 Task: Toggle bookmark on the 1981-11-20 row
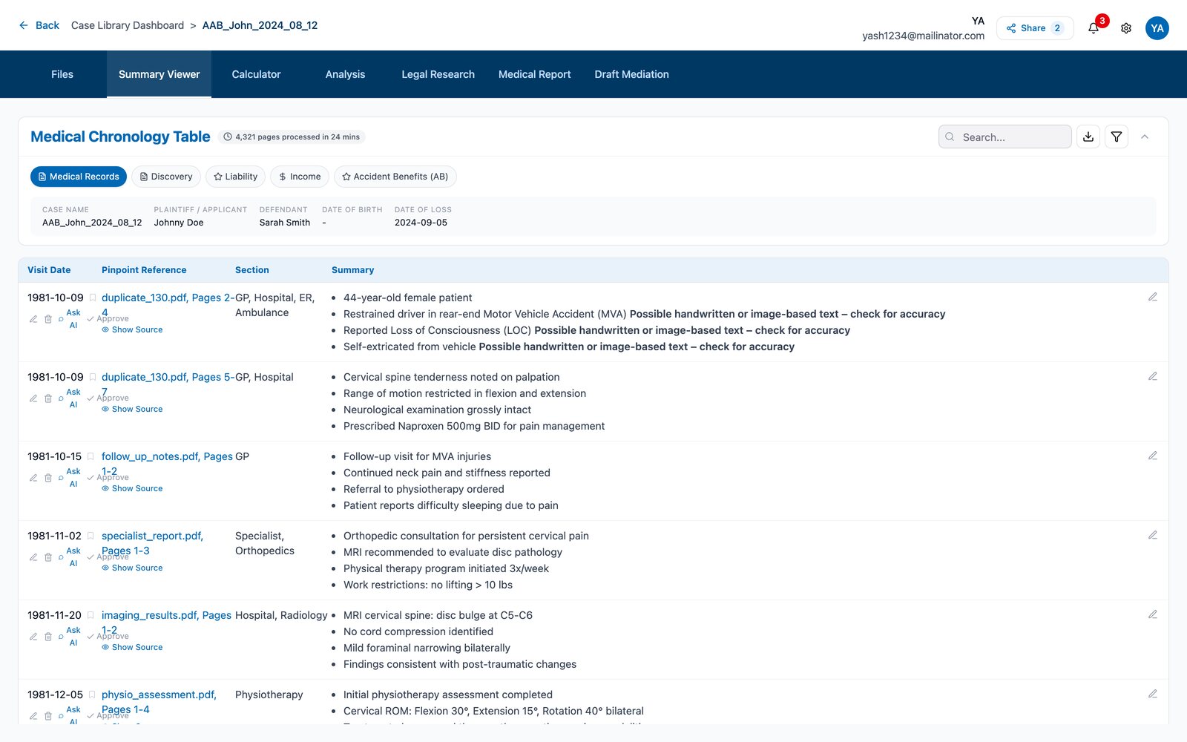coord(91,615)
